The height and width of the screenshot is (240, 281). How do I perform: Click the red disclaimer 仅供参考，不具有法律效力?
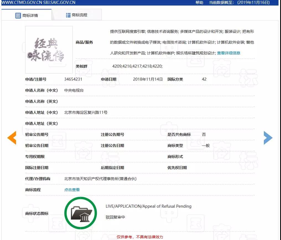tap(140, 237)
